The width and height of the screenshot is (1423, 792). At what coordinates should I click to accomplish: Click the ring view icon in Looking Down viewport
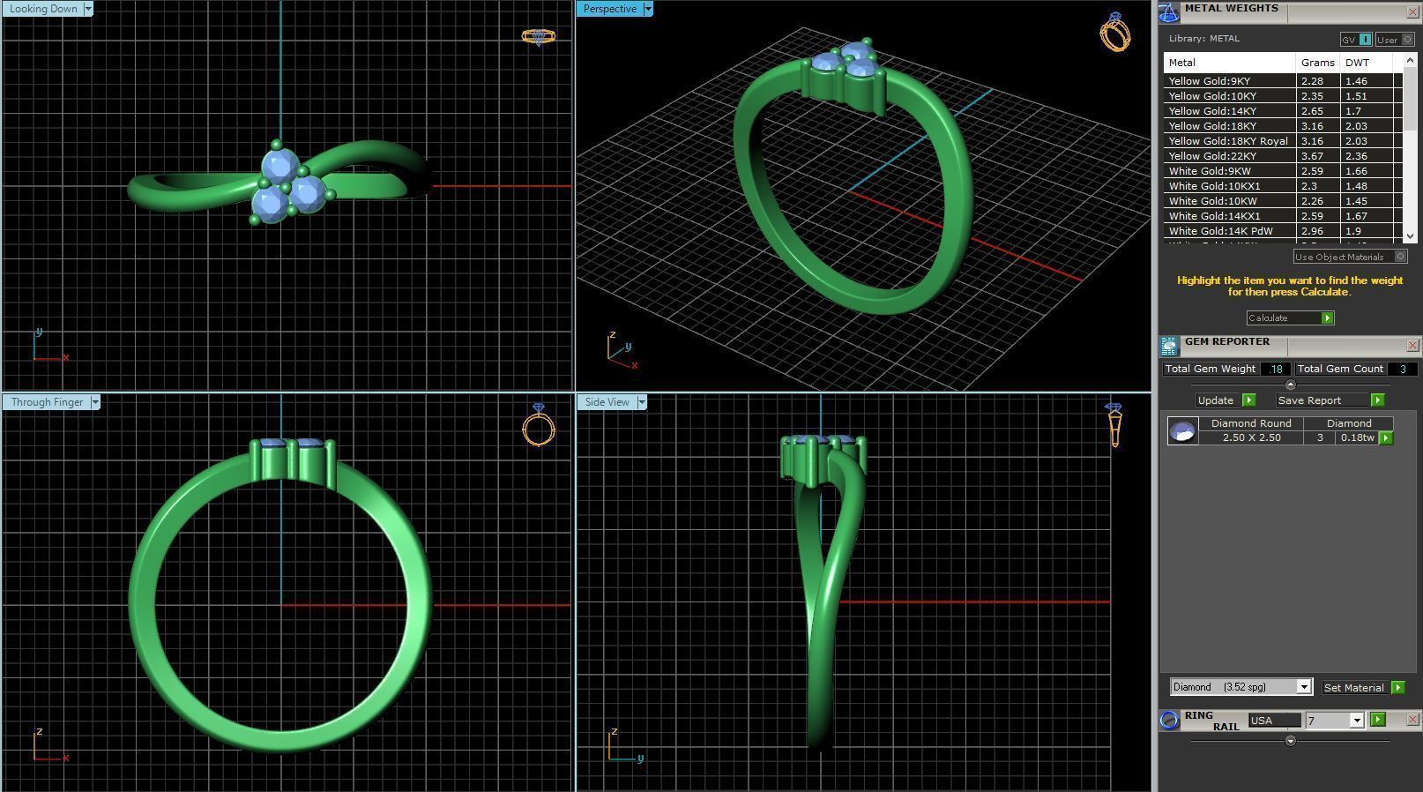pos(538,37)
